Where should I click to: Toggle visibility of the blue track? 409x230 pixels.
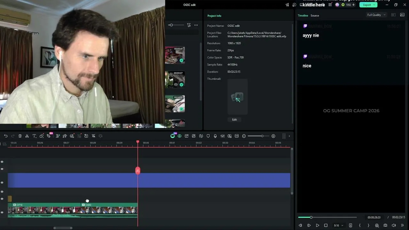point(2,183)
